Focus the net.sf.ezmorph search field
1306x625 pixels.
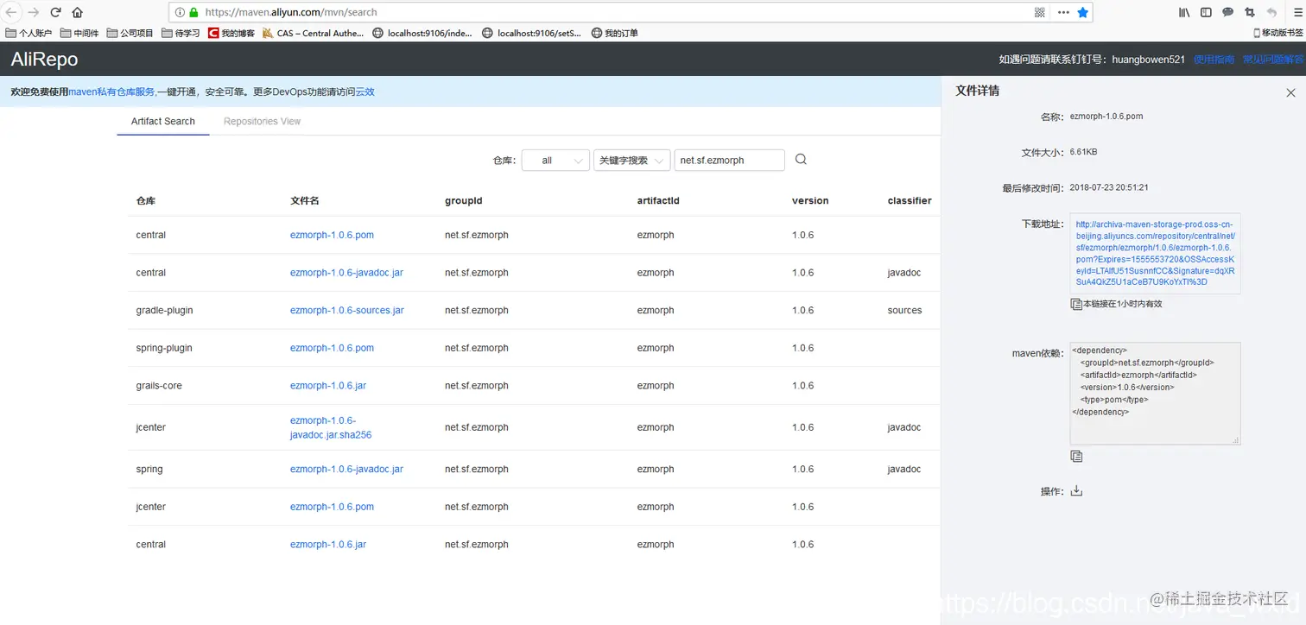[x=729, y=160]
